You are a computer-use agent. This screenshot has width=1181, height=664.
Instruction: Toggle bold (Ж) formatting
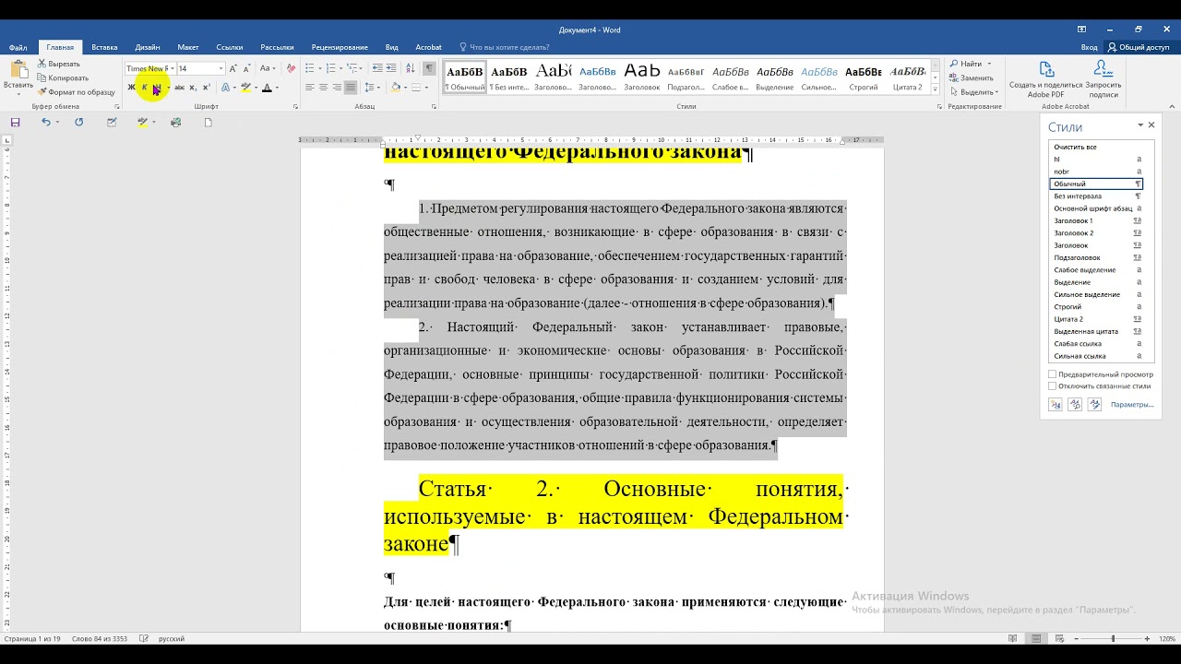point(131,88)
